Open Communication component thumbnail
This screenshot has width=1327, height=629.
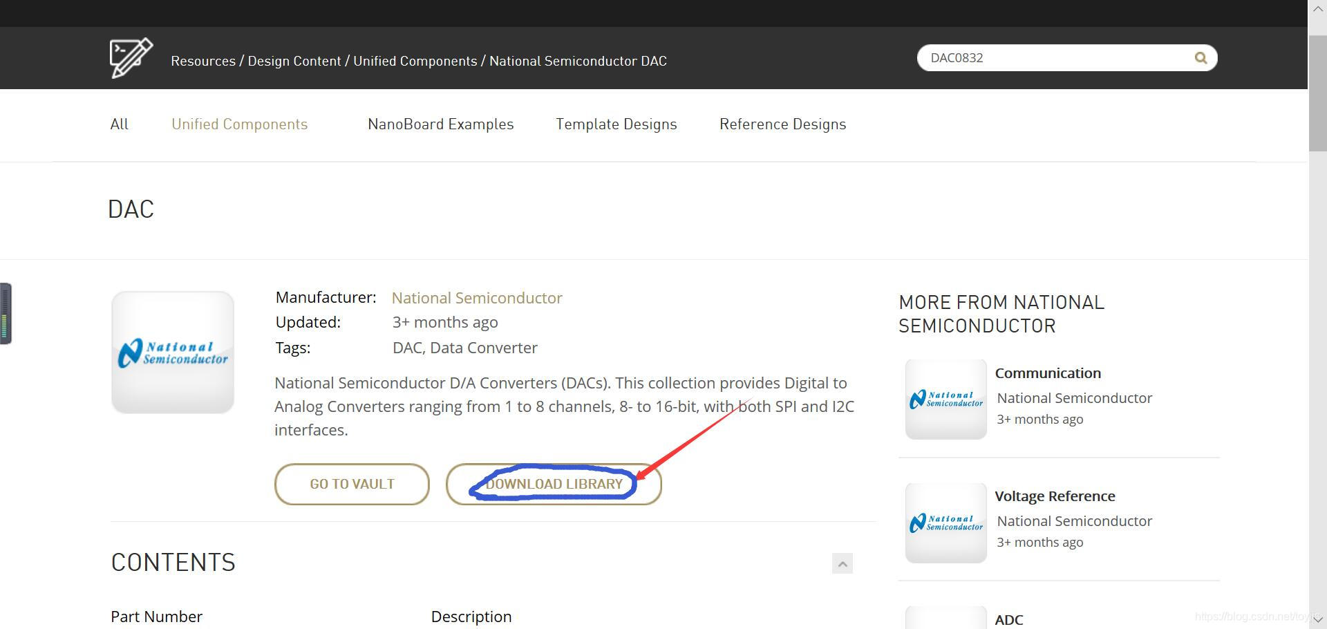click(x=946, y=400)
